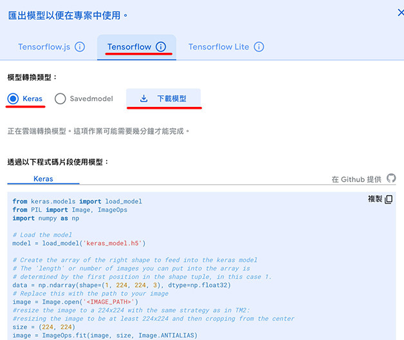This screenshot has height=340, width=404.
Task: Click 'from PIL import Image, ImageOps' line
Action: point(70,210)
